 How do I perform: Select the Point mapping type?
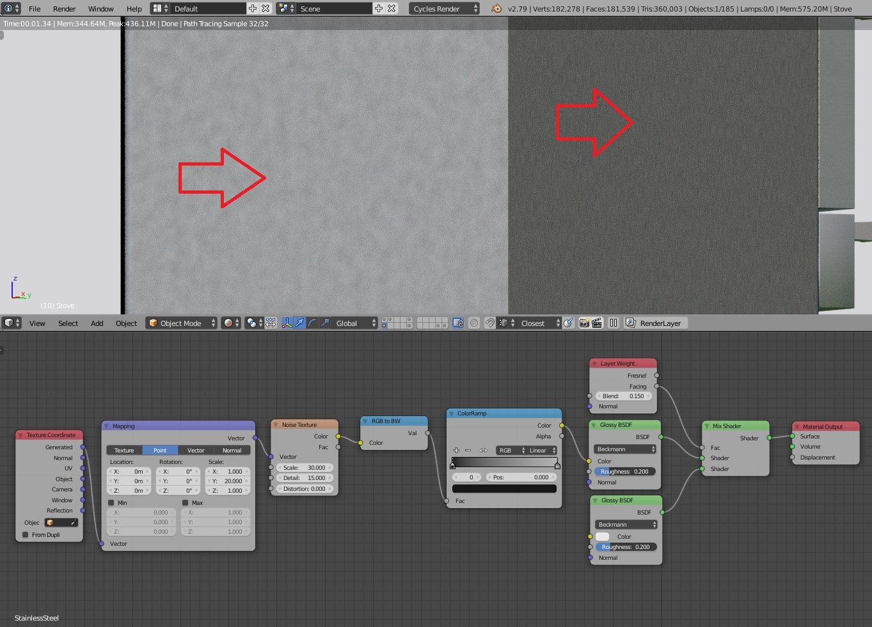(x=160, y=450)
